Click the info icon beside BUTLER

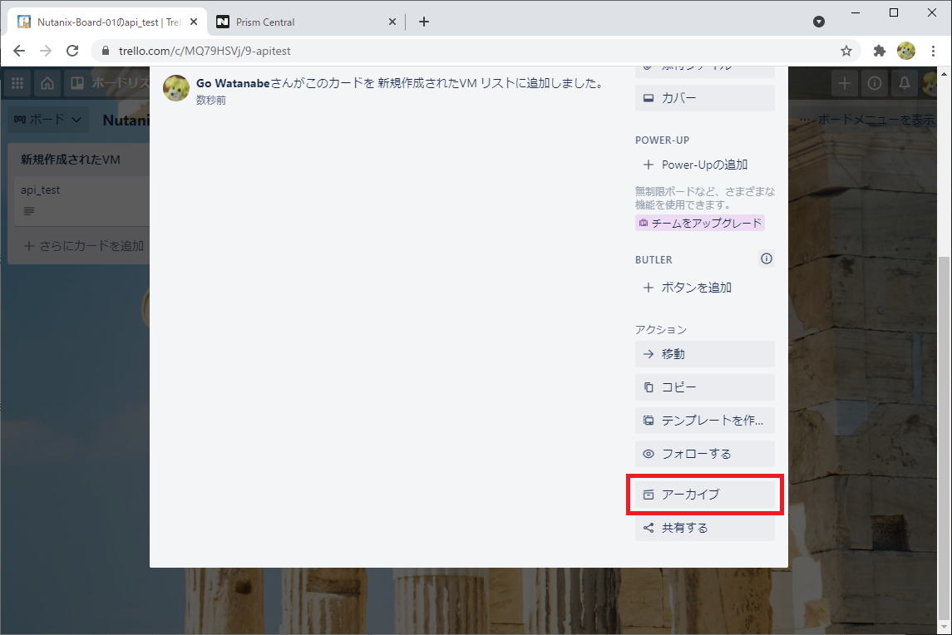[x=766, y=258]
